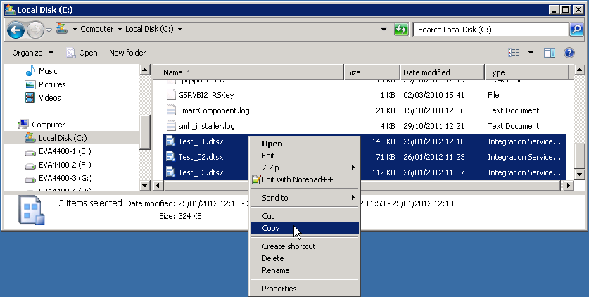Image resolution: width=589 pixels, height=297 pixels.
Task: Click the details pane file type icon
Action: [x=32, y=211]
